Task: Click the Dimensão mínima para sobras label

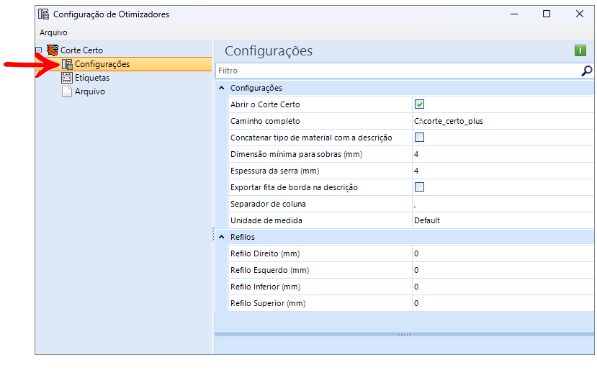Action: 296,154
